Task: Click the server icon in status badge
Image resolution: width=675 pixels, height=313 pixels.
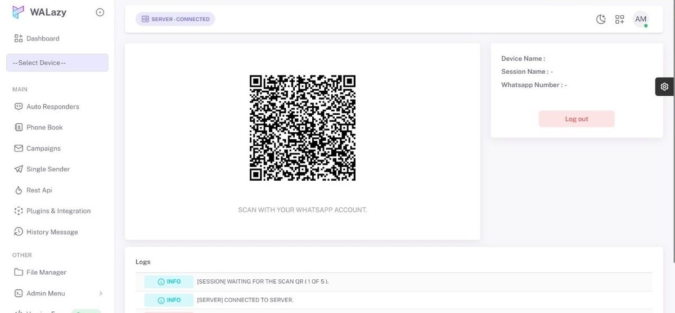Action: point(145,19)
